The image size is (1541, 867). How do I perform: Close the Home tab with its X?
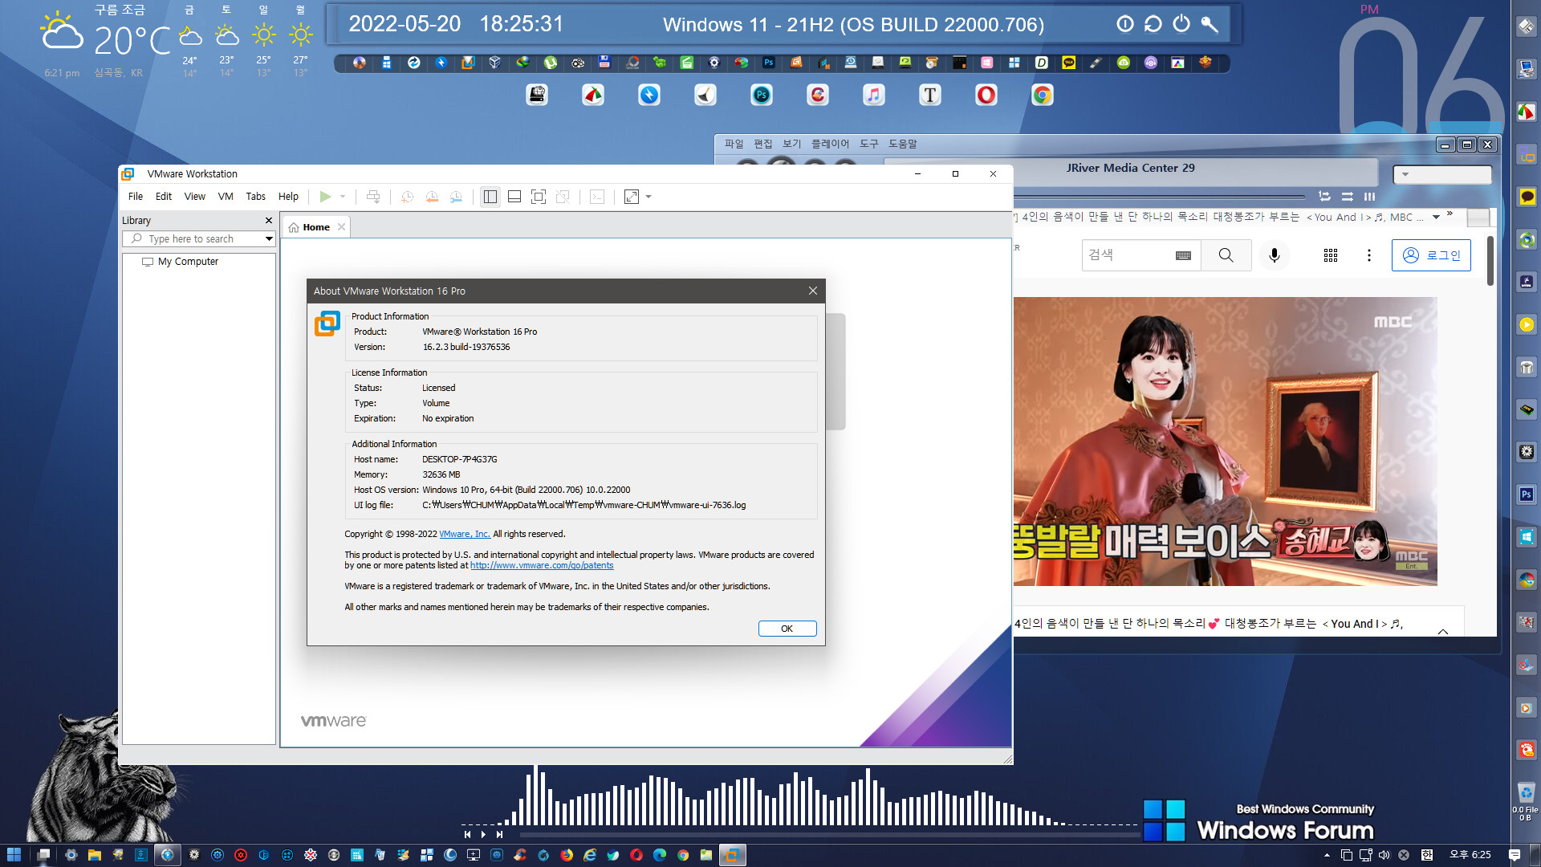pos(342,227)
